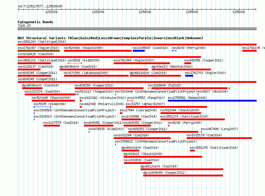
Task: Click esv27544 (Conrad2009) label
Action: tap(138, 110)
